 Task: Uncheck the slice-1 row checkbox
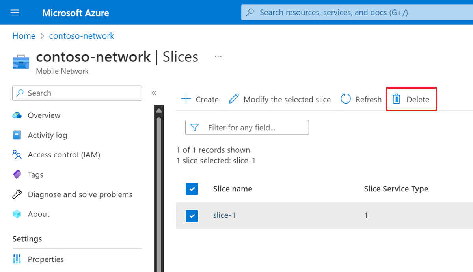(192, 216)
